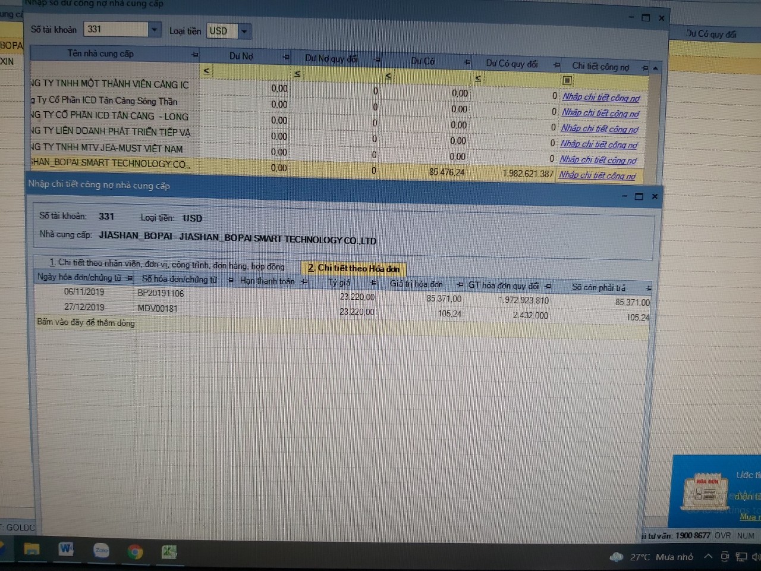The height and width of the screenshot is (571, 761).
Task: Click the Số còn phải trả column header
Action: tap(599, 288)
